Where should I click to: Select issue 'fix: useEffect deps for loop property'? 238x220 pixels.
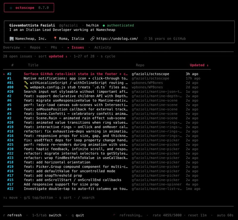(x=107, y=140)
